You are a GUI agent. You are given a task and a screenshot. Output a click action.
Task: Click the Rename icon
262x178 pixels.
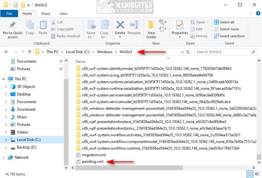(134, 25)
